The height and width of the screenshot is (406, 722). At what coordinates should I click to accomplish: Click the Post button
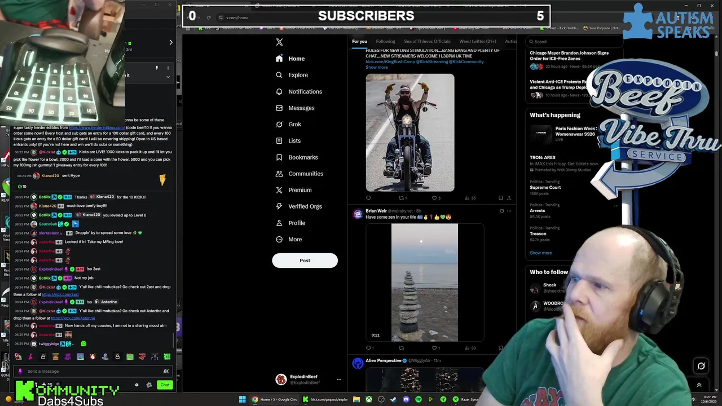pyautogui.click(x=305, y=261)
